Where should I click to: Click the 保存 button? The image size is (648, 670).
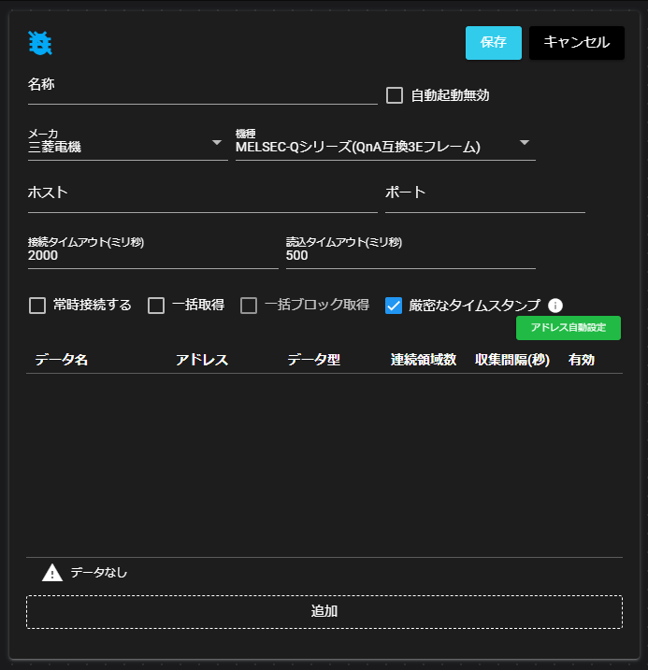(494, 42)
